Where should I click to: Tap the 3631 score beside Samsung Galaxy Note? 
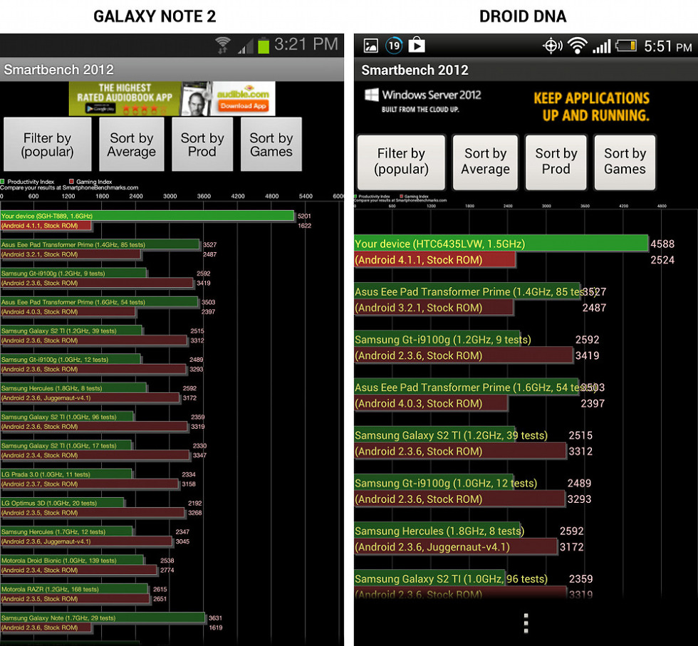[x=215, y=618]
